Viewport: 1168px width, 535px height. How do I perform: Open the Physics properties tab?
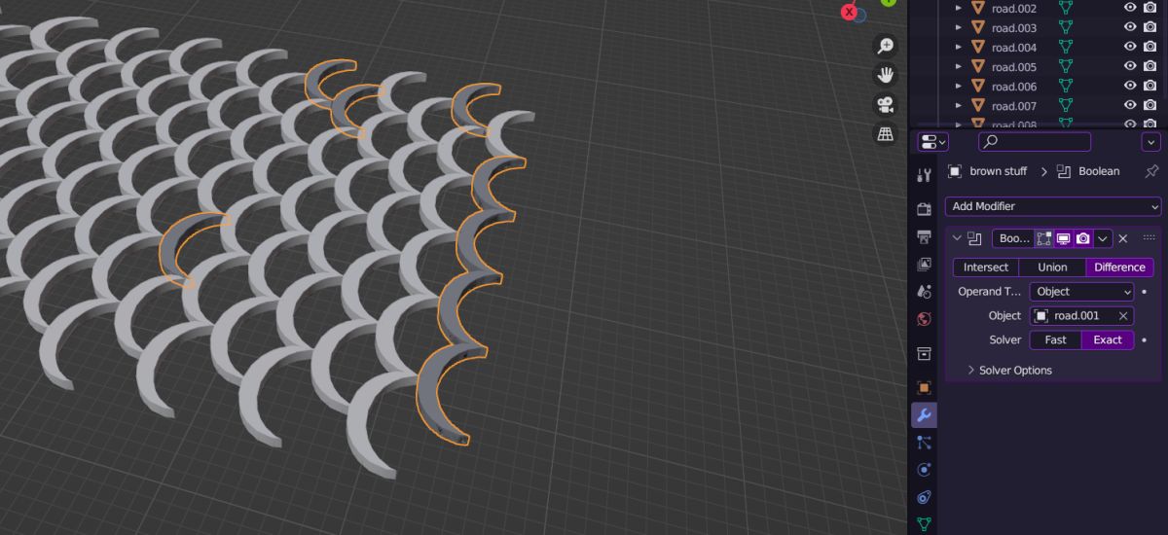924,470
